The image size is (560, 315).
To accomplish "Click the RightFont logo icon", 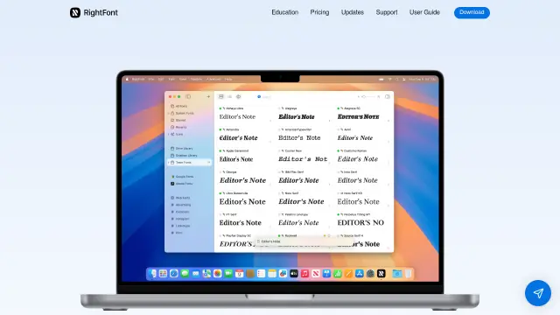I will (x=75, y=12).
